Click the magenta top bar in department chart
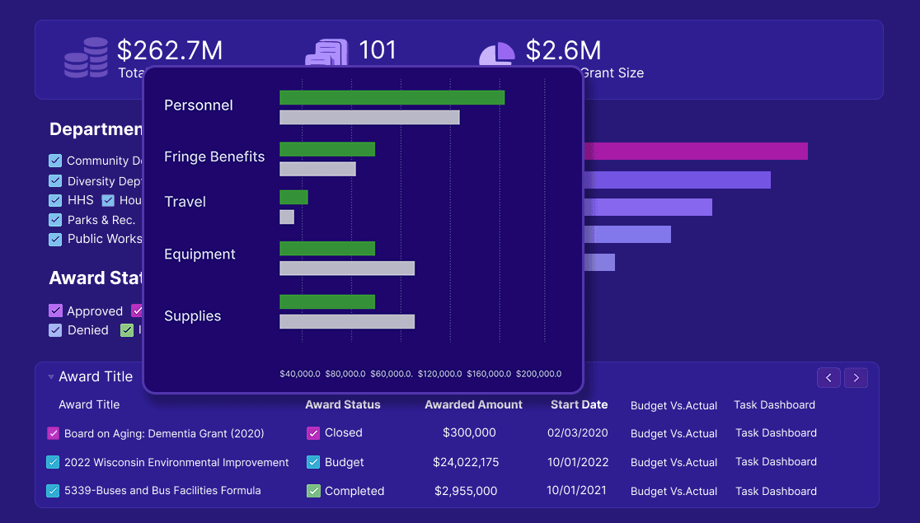Screen dimensions: 920x523 [695, 151]
